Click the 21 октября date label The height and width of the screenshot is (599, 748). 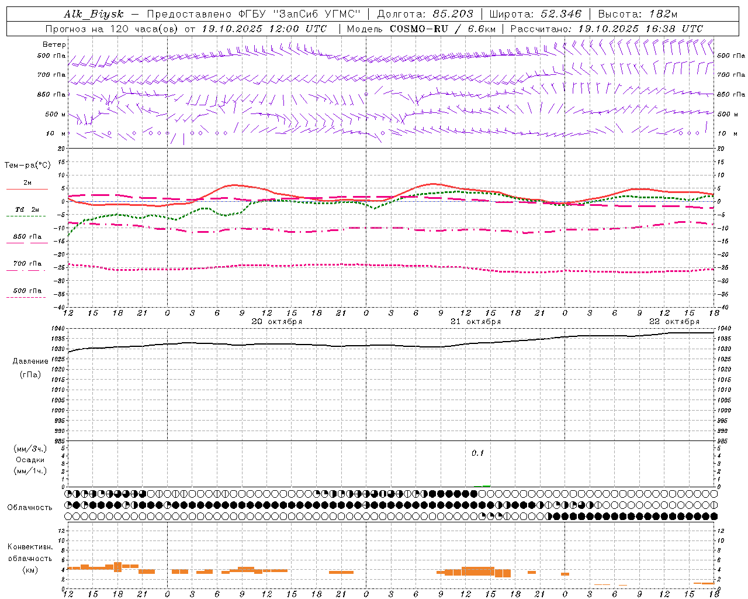click(x=476, y=322)
